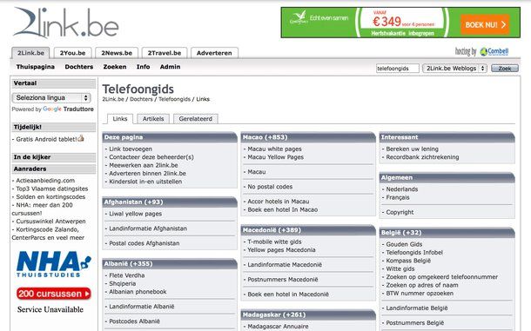Open the Thuispagina menu item
This screenshot has width=531, height=331.
pyautogui.click(x=36, y=67)
